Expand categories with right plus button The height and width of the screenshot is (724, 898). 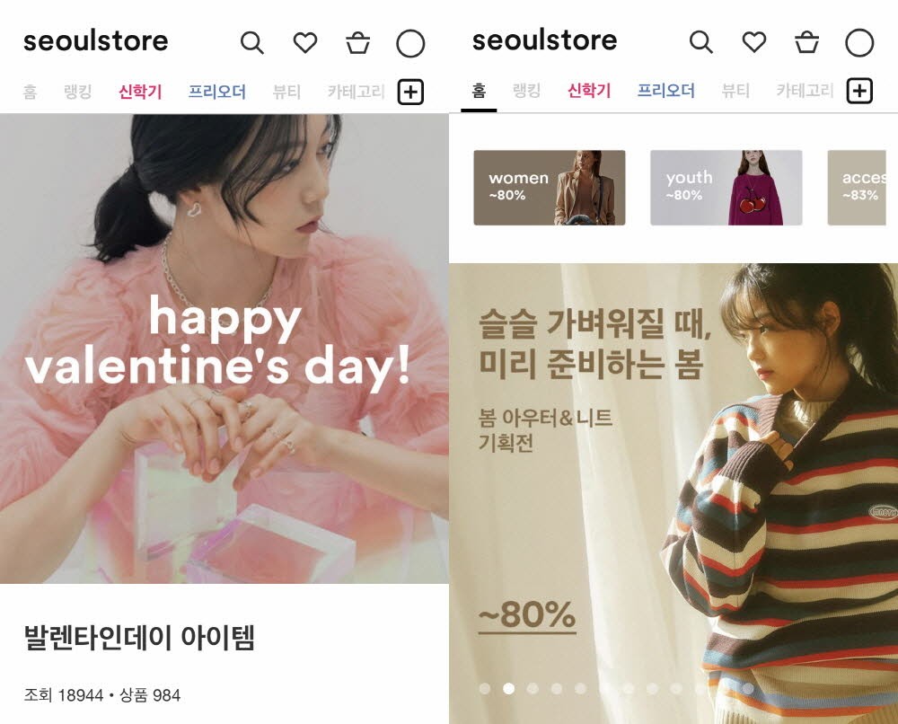click(x=859, y=91)
